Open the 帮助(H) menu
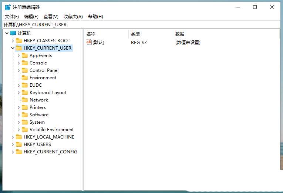Image resolution: width=283 pixels, height=193 pixels. tap(95, 17)
